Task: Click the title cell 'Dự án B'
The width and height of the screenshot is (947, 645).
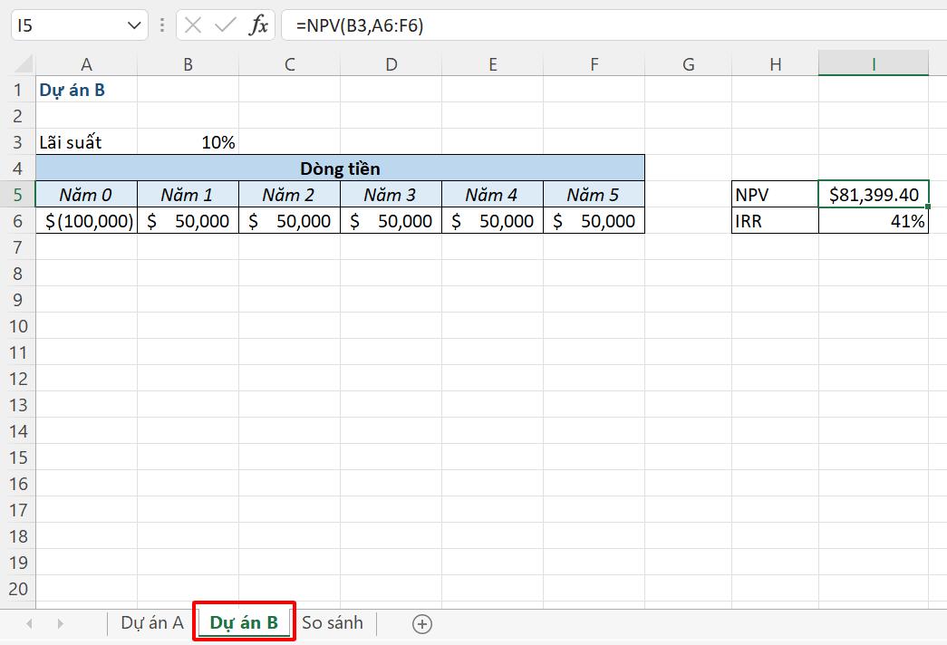Action: coord(86,90)
